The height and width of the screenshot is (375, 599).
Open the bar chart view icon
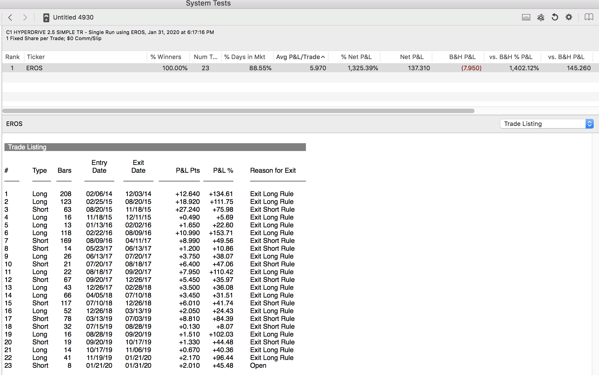point(526,18)
